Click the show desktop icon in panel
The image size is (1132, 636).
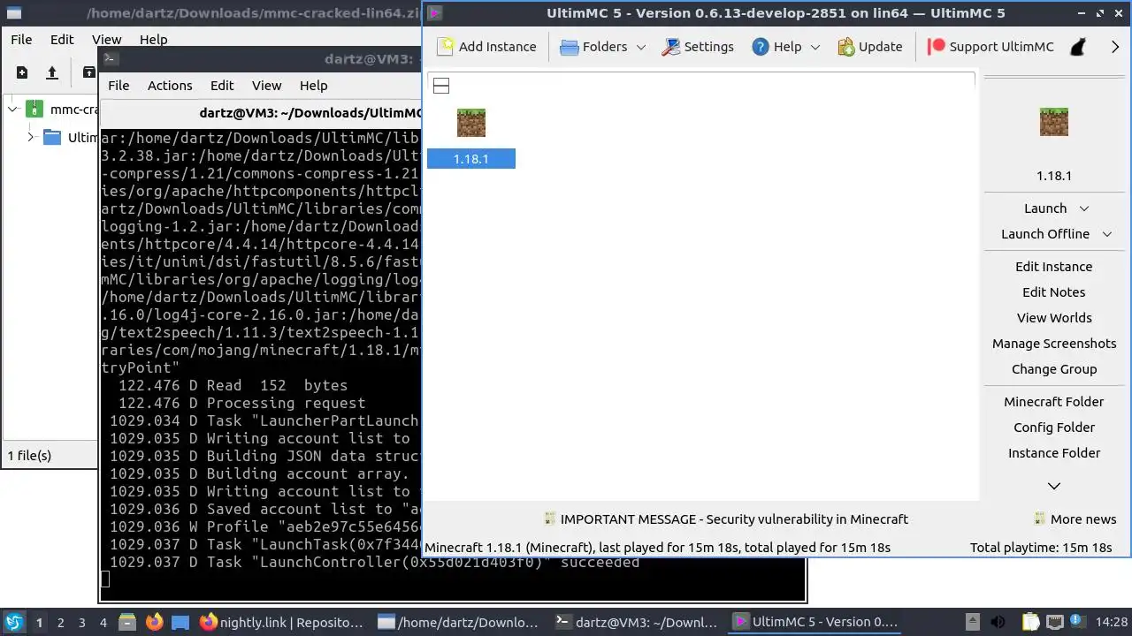pyautogui.click(x=180, y=622)
